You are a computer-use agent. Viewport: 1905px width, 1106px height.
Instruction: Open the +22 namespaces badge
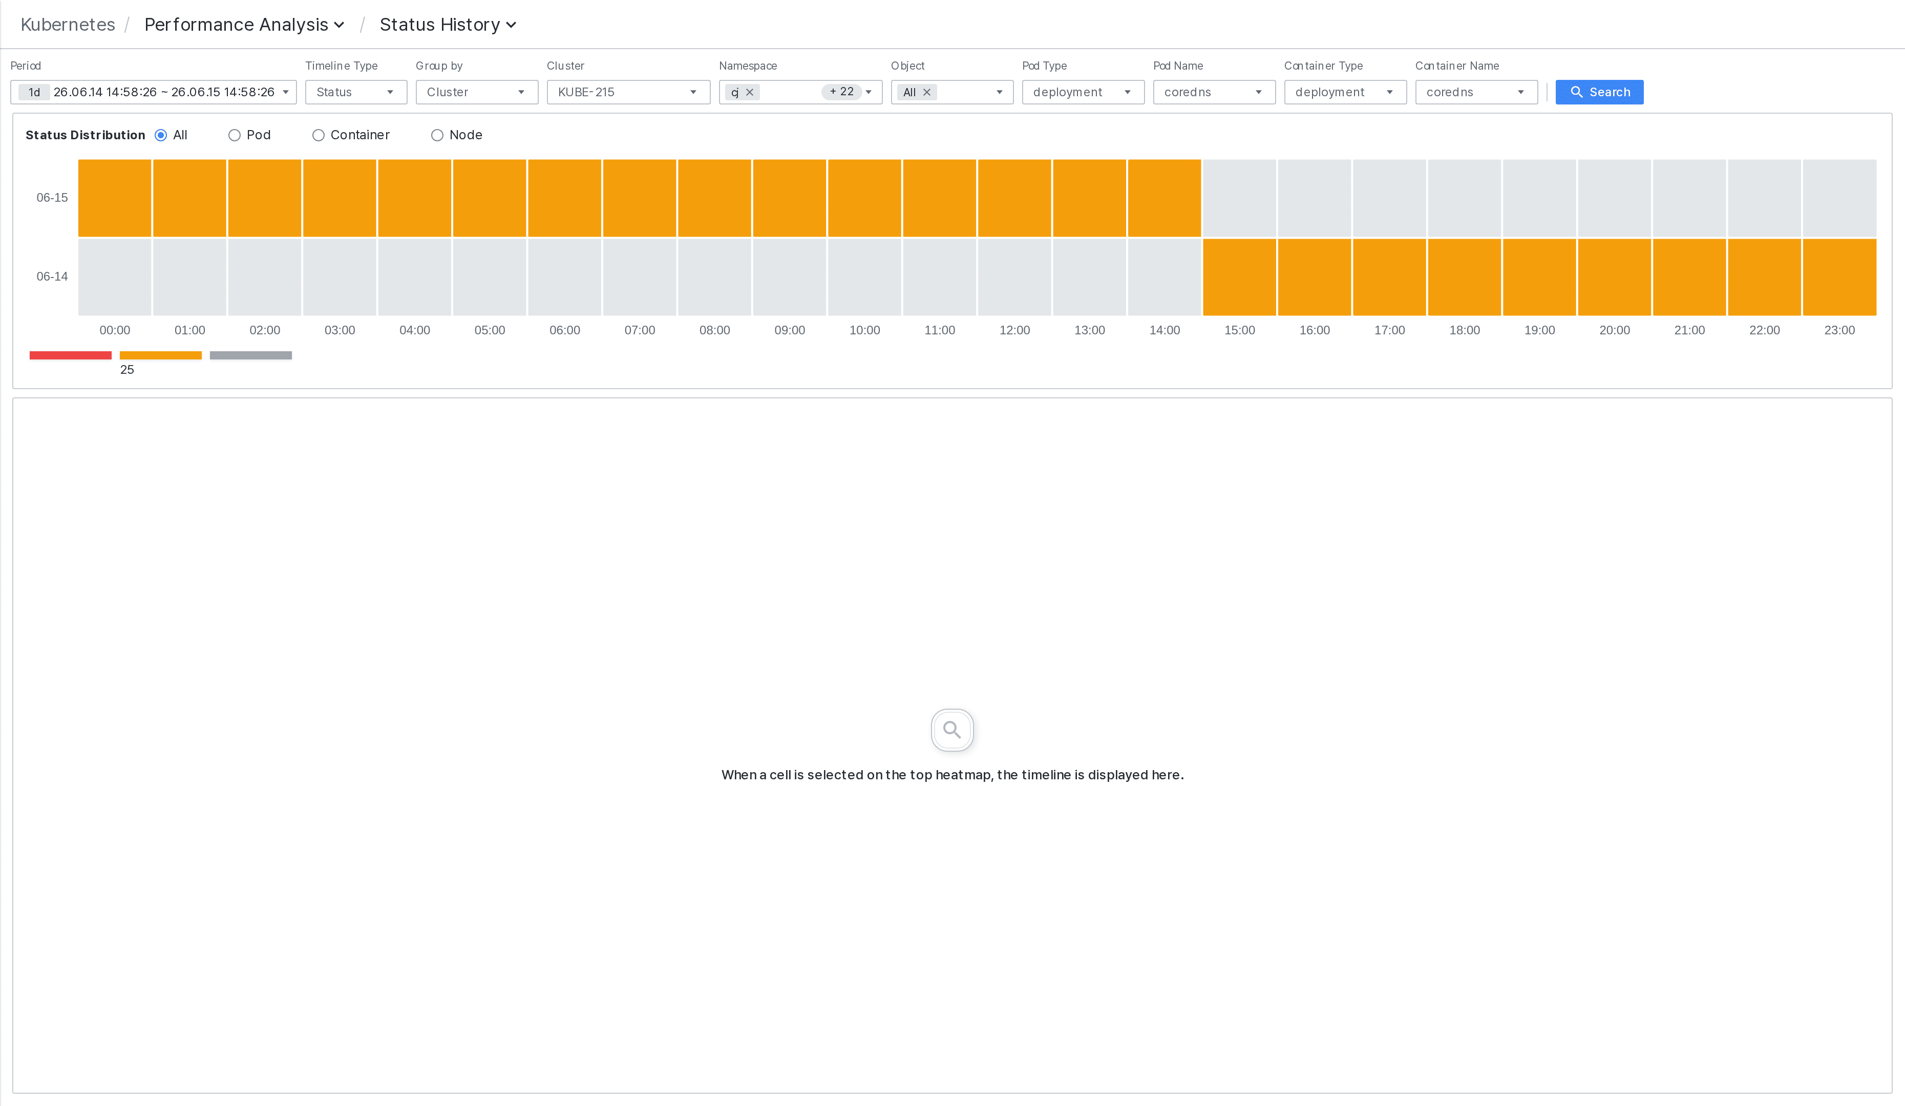(841, 92)
